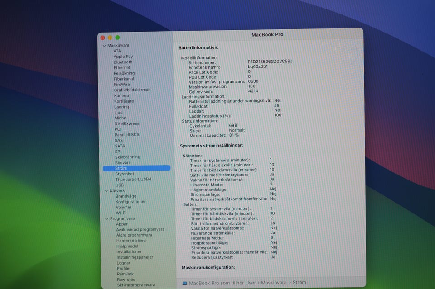Select Skrivare in sidebar

pyautogui.click(x=123, y=163)
